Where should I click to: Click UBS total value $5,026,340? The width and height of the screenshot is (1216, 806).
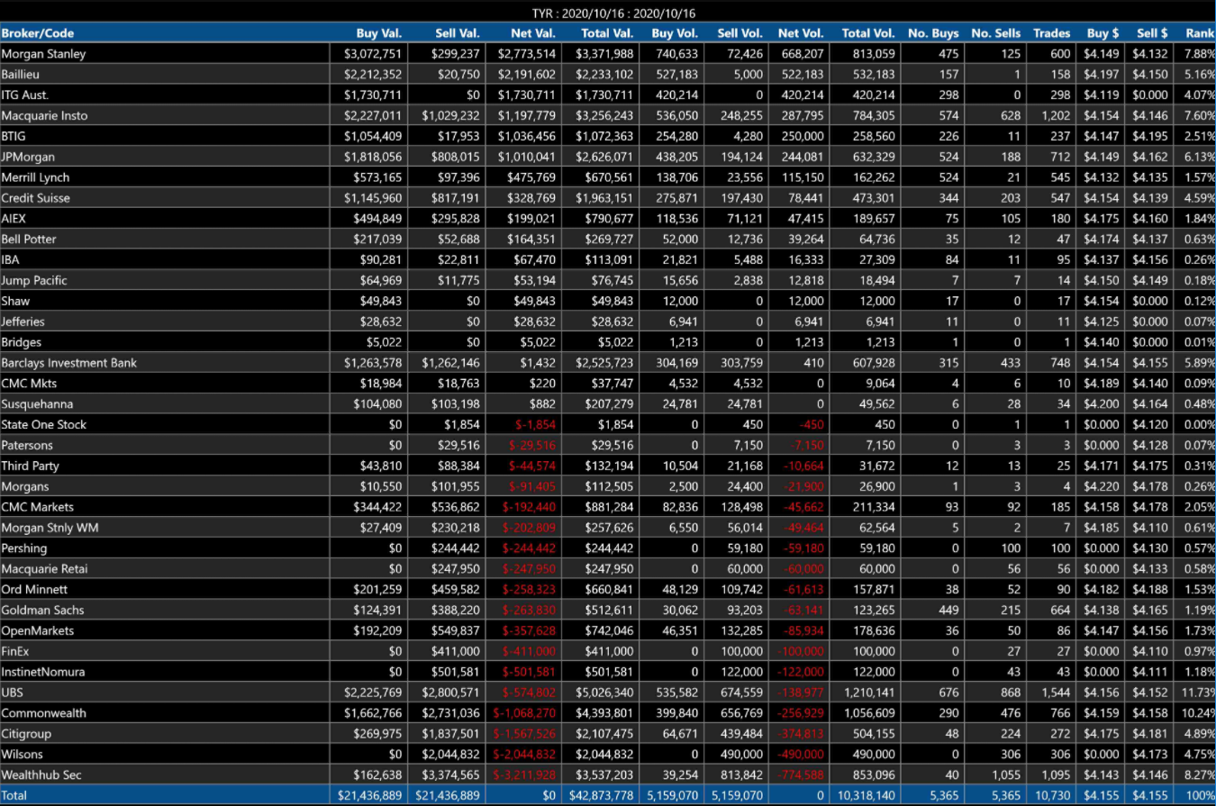[605, 693]
